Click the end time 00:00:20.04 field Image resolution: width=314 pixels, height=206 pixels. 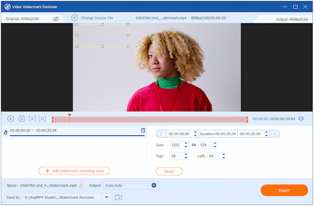pyautogui.click(x=250, y=134)
